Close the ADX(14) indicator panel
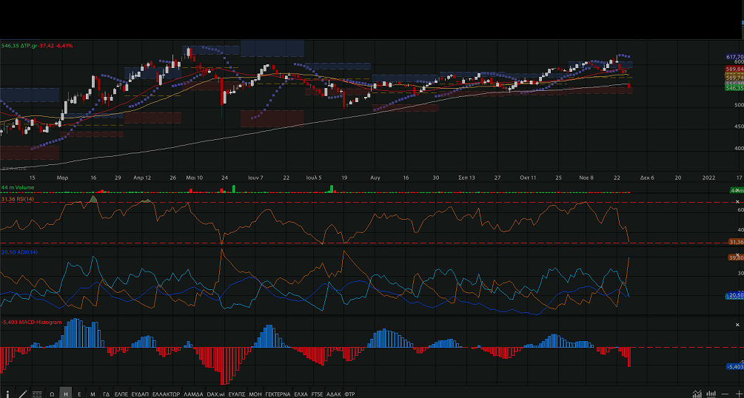This screenshot has width=744, height=398. (737, 253)
